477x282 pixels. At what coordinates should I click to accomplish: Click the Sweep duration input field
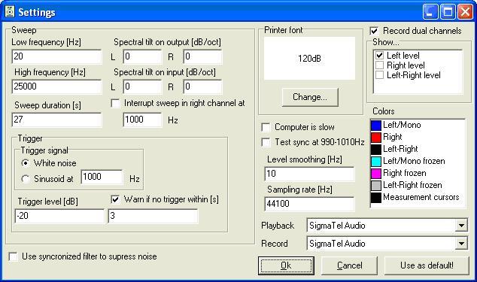pyautogui.click(x=56, y=120)
